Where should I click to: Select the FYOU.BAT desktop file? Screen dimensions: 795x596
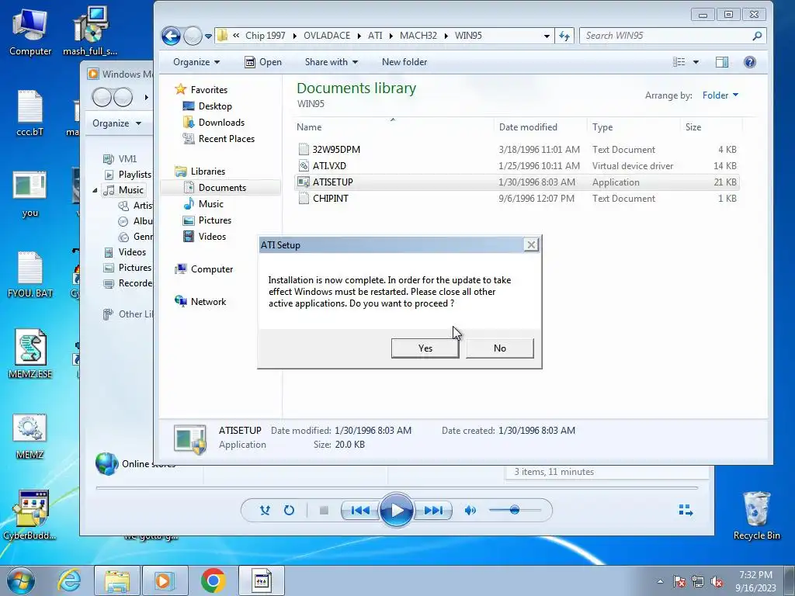[x=30, y=274]
